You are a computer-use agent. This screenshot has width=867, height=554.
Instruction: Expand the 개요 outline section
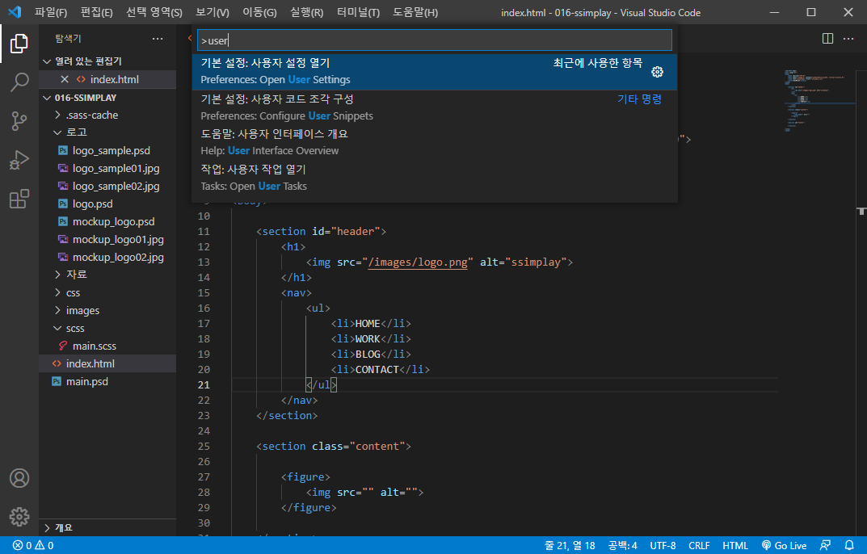(107, 527)
